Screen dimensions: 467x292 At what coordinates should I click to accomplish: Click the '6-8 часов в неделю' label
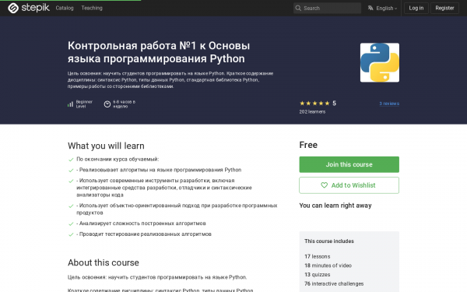tap(124, 104)
